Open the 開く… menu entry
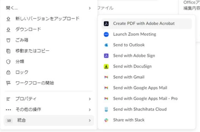Image resolution: width=200 pixels, height=132 pixels. [49, 8]
